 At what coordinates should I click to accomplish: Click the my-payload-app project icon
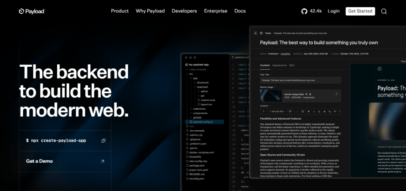pos(187,64)
